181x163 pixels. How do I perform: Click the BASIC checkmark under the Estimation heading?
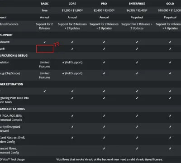click(x=44, y=91)
